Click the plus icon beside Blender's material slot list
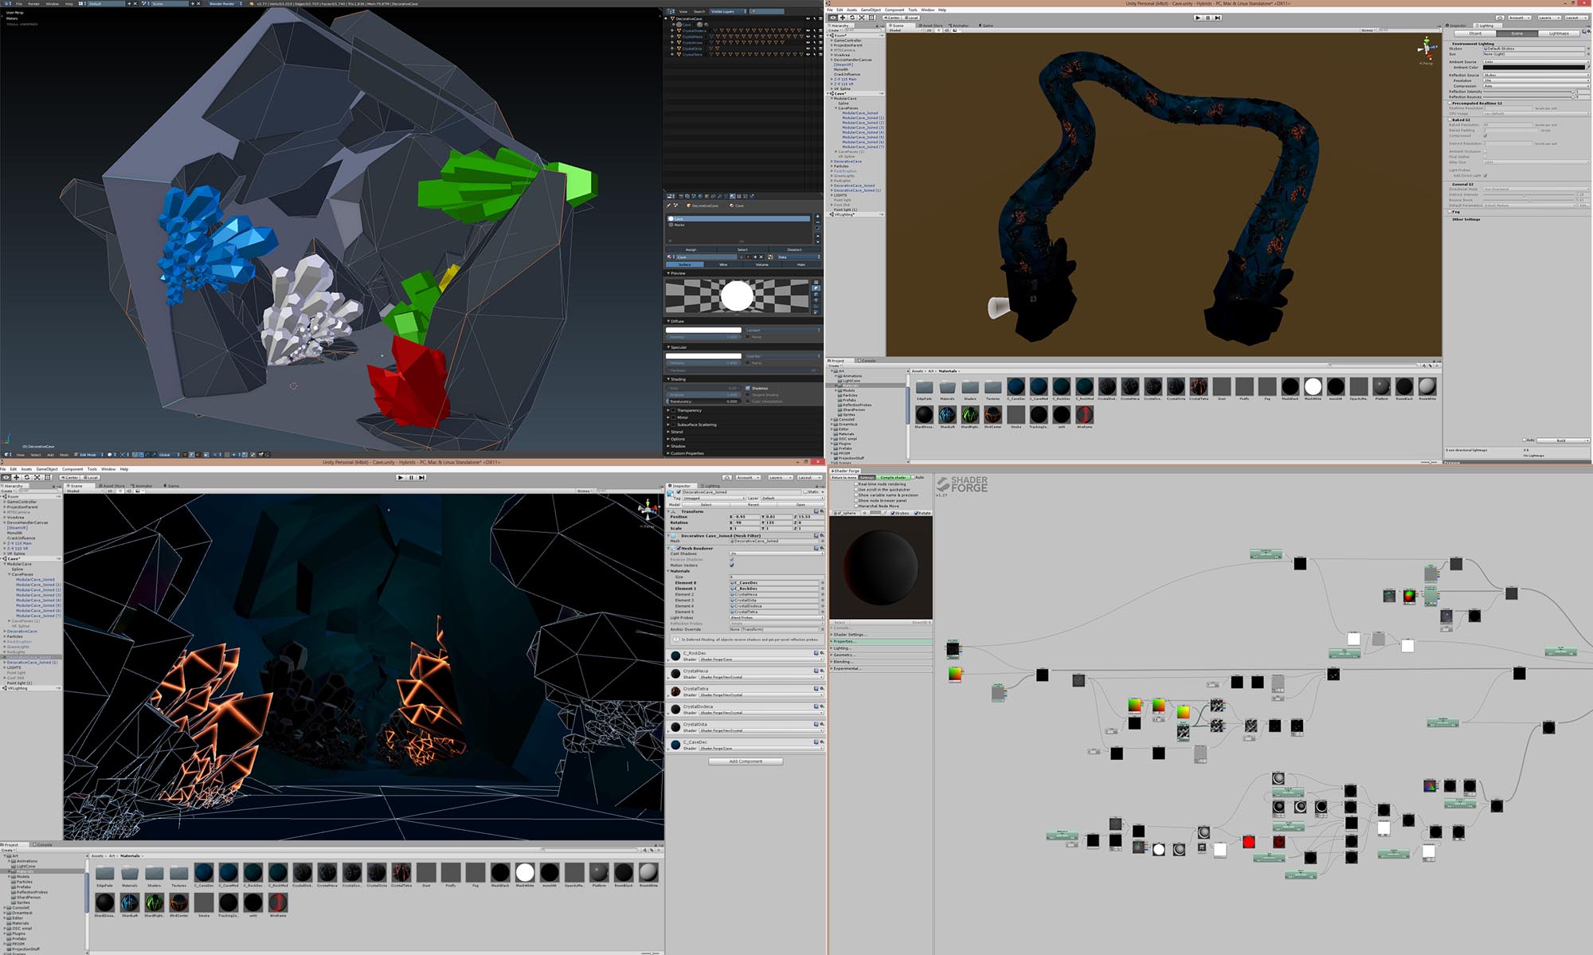The height and width of the screenshot is (955, 1593). (x=817, y=217)
